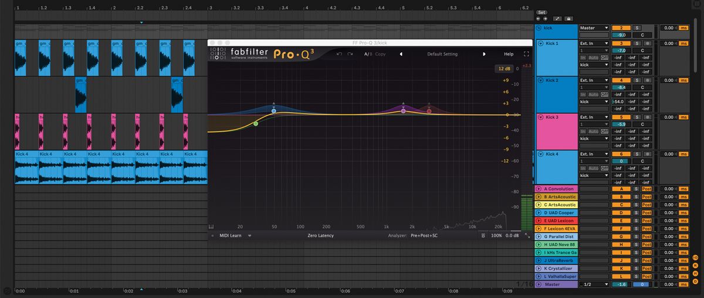
Task: Open the Kick 1 Ext. In input dropdown
Action: 594,43
